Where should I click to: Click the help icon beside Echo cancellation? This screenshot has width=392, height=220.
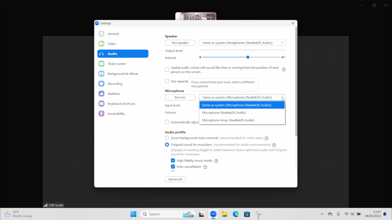pos(205,167)
